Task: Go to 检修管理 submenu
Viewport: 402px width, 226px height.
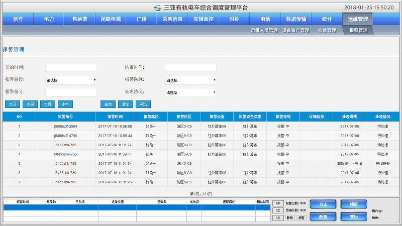Action: (327, 30)
